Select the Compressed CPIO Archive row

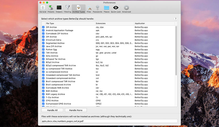click(x=108, y=104)
